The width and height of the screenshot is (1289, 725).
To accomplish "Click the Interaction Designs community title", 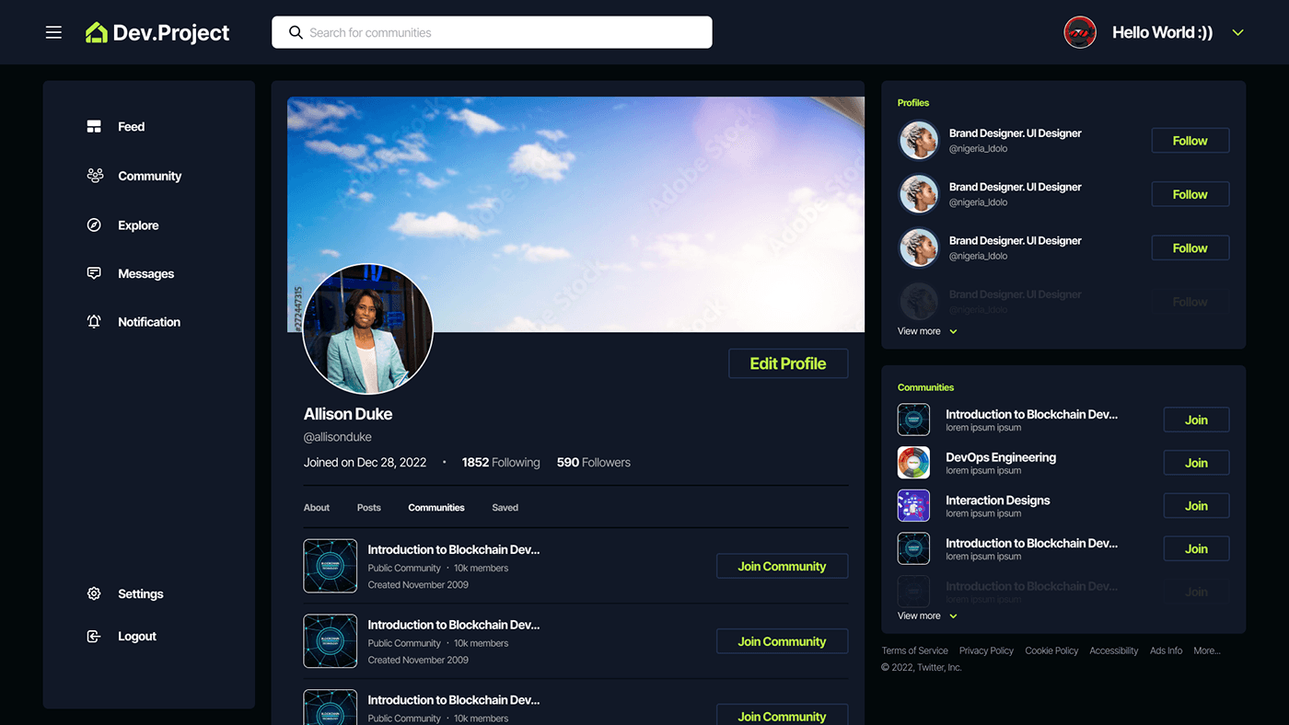I will pos(998,501).
